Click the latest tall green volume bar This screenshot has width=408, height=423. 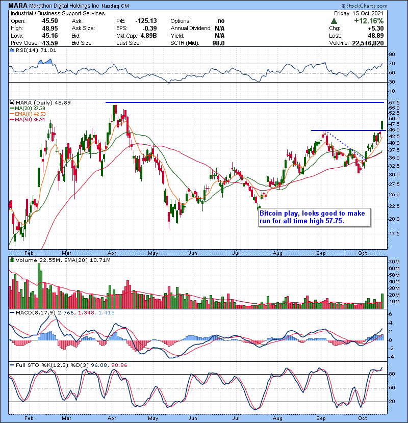(x=382, y=301)
